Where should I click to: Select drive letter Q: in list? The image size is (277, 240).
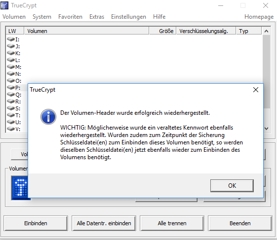coord(14,95)
